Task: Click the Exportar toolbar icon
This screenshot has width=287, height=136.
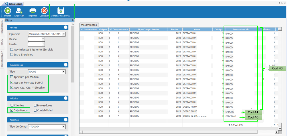Action: point(19,11)
